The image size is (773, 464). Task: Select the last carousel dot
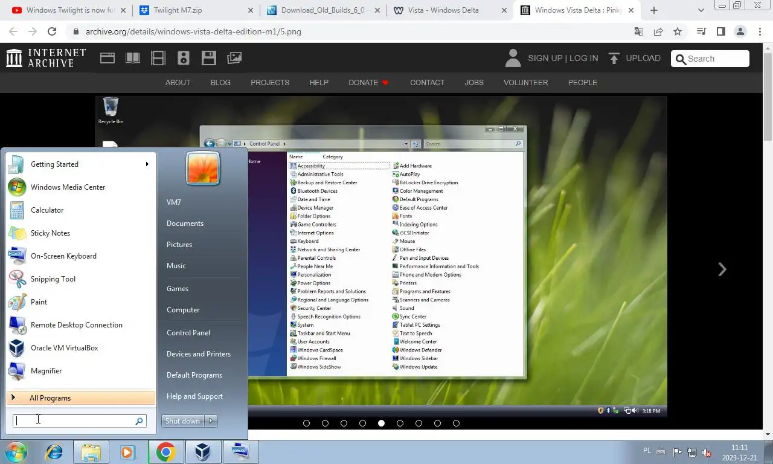click(x=456, y=424)
